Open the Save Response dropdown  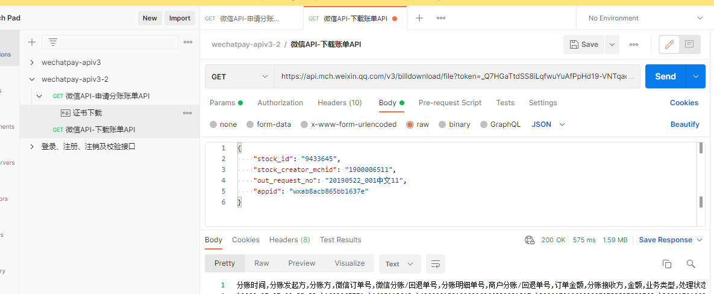pyautogui.click(x=672, y=240)
